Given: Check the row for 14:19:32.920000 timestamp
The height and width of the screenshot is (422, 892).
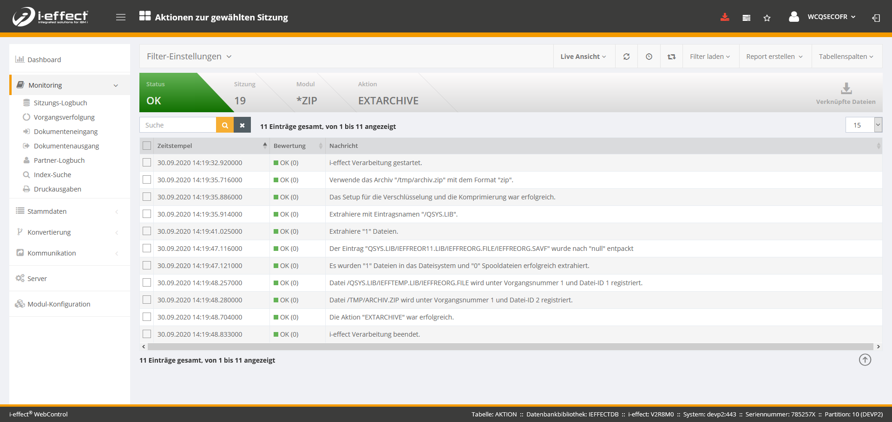Looking at the screenshot, I should 147,163.
